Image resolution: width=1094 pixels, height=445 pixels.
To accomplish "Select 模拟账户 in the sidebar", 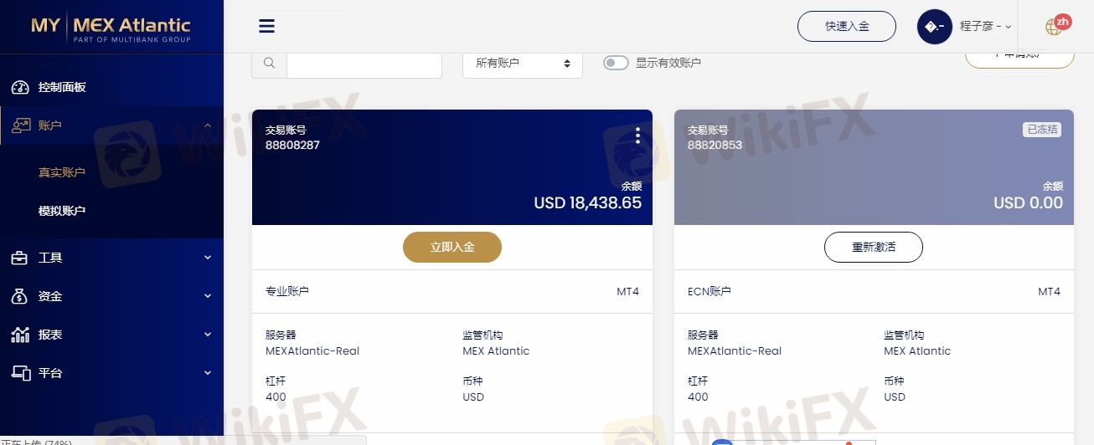I will pos(62,211).
